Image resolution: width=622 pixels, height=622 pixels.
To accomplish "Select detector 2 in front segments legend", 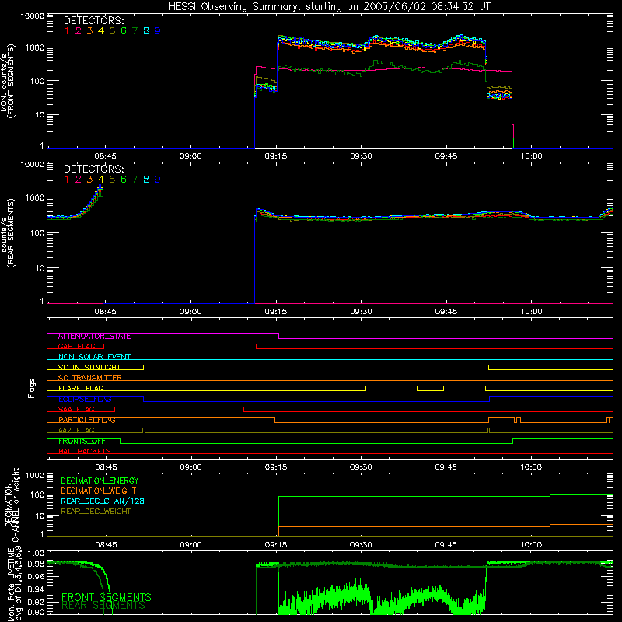I will (79, 31).
